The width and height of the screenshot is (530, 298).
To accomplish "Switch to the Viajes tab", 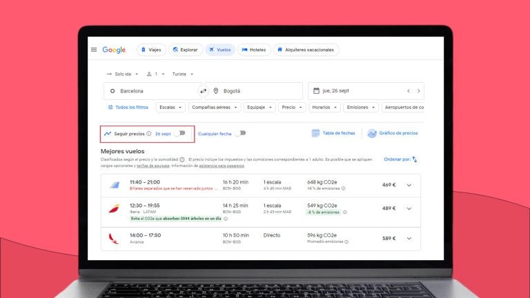I will [151, 50].
